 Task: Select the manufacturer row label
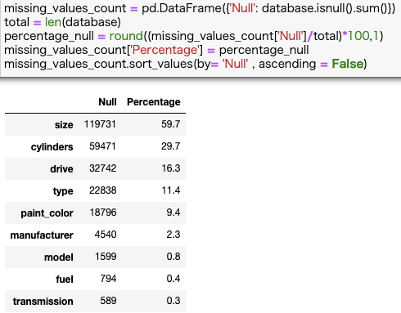tap(42, 235)
